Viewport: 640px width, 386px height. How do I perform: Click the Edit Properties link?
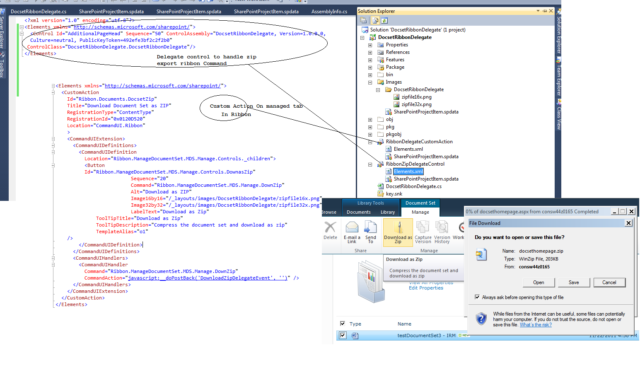coord(426,288)
